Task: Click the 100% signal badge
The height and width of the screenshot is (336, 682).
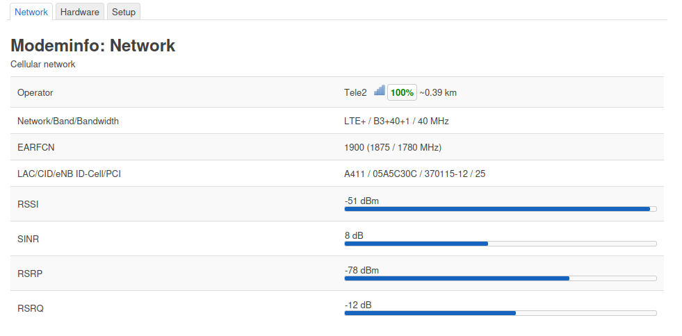Action: coord(402,92)
